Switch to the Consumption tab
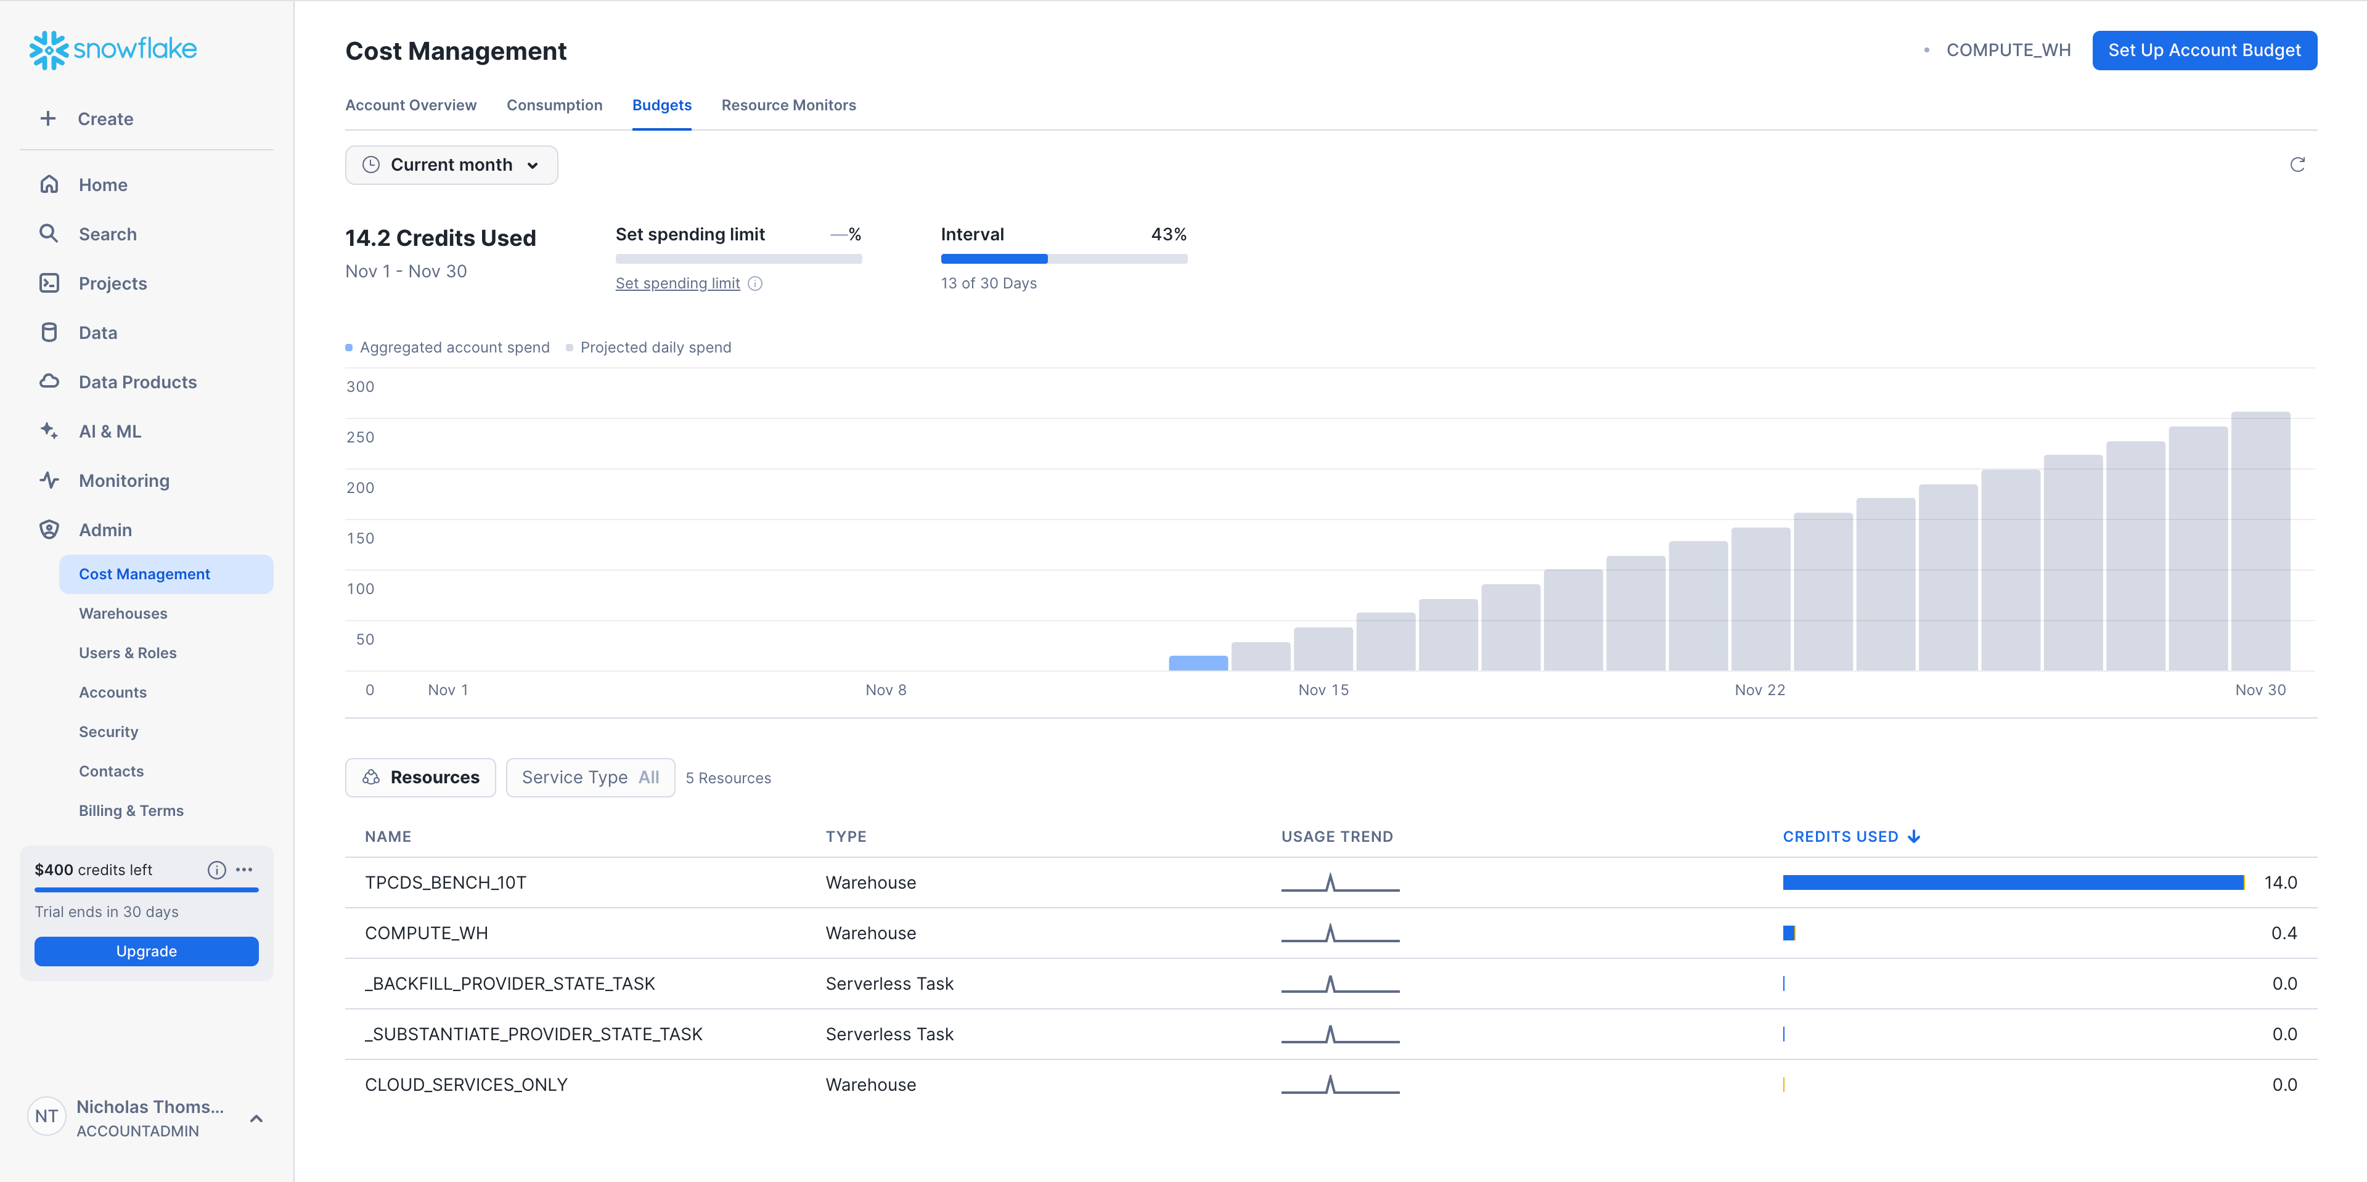Image resolution: width=2367 pixels, height=1182 pixels. click(554, 105)
